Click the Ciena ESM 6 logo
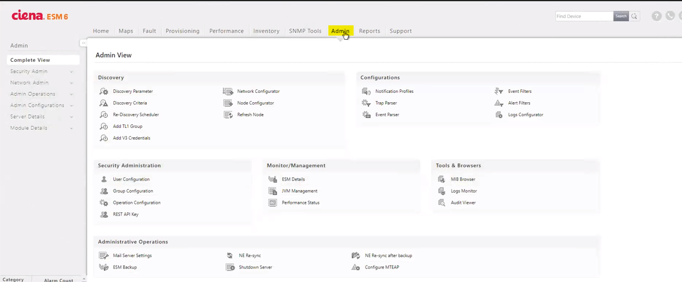Screen dimensions: 682x282 click(40, 16)
